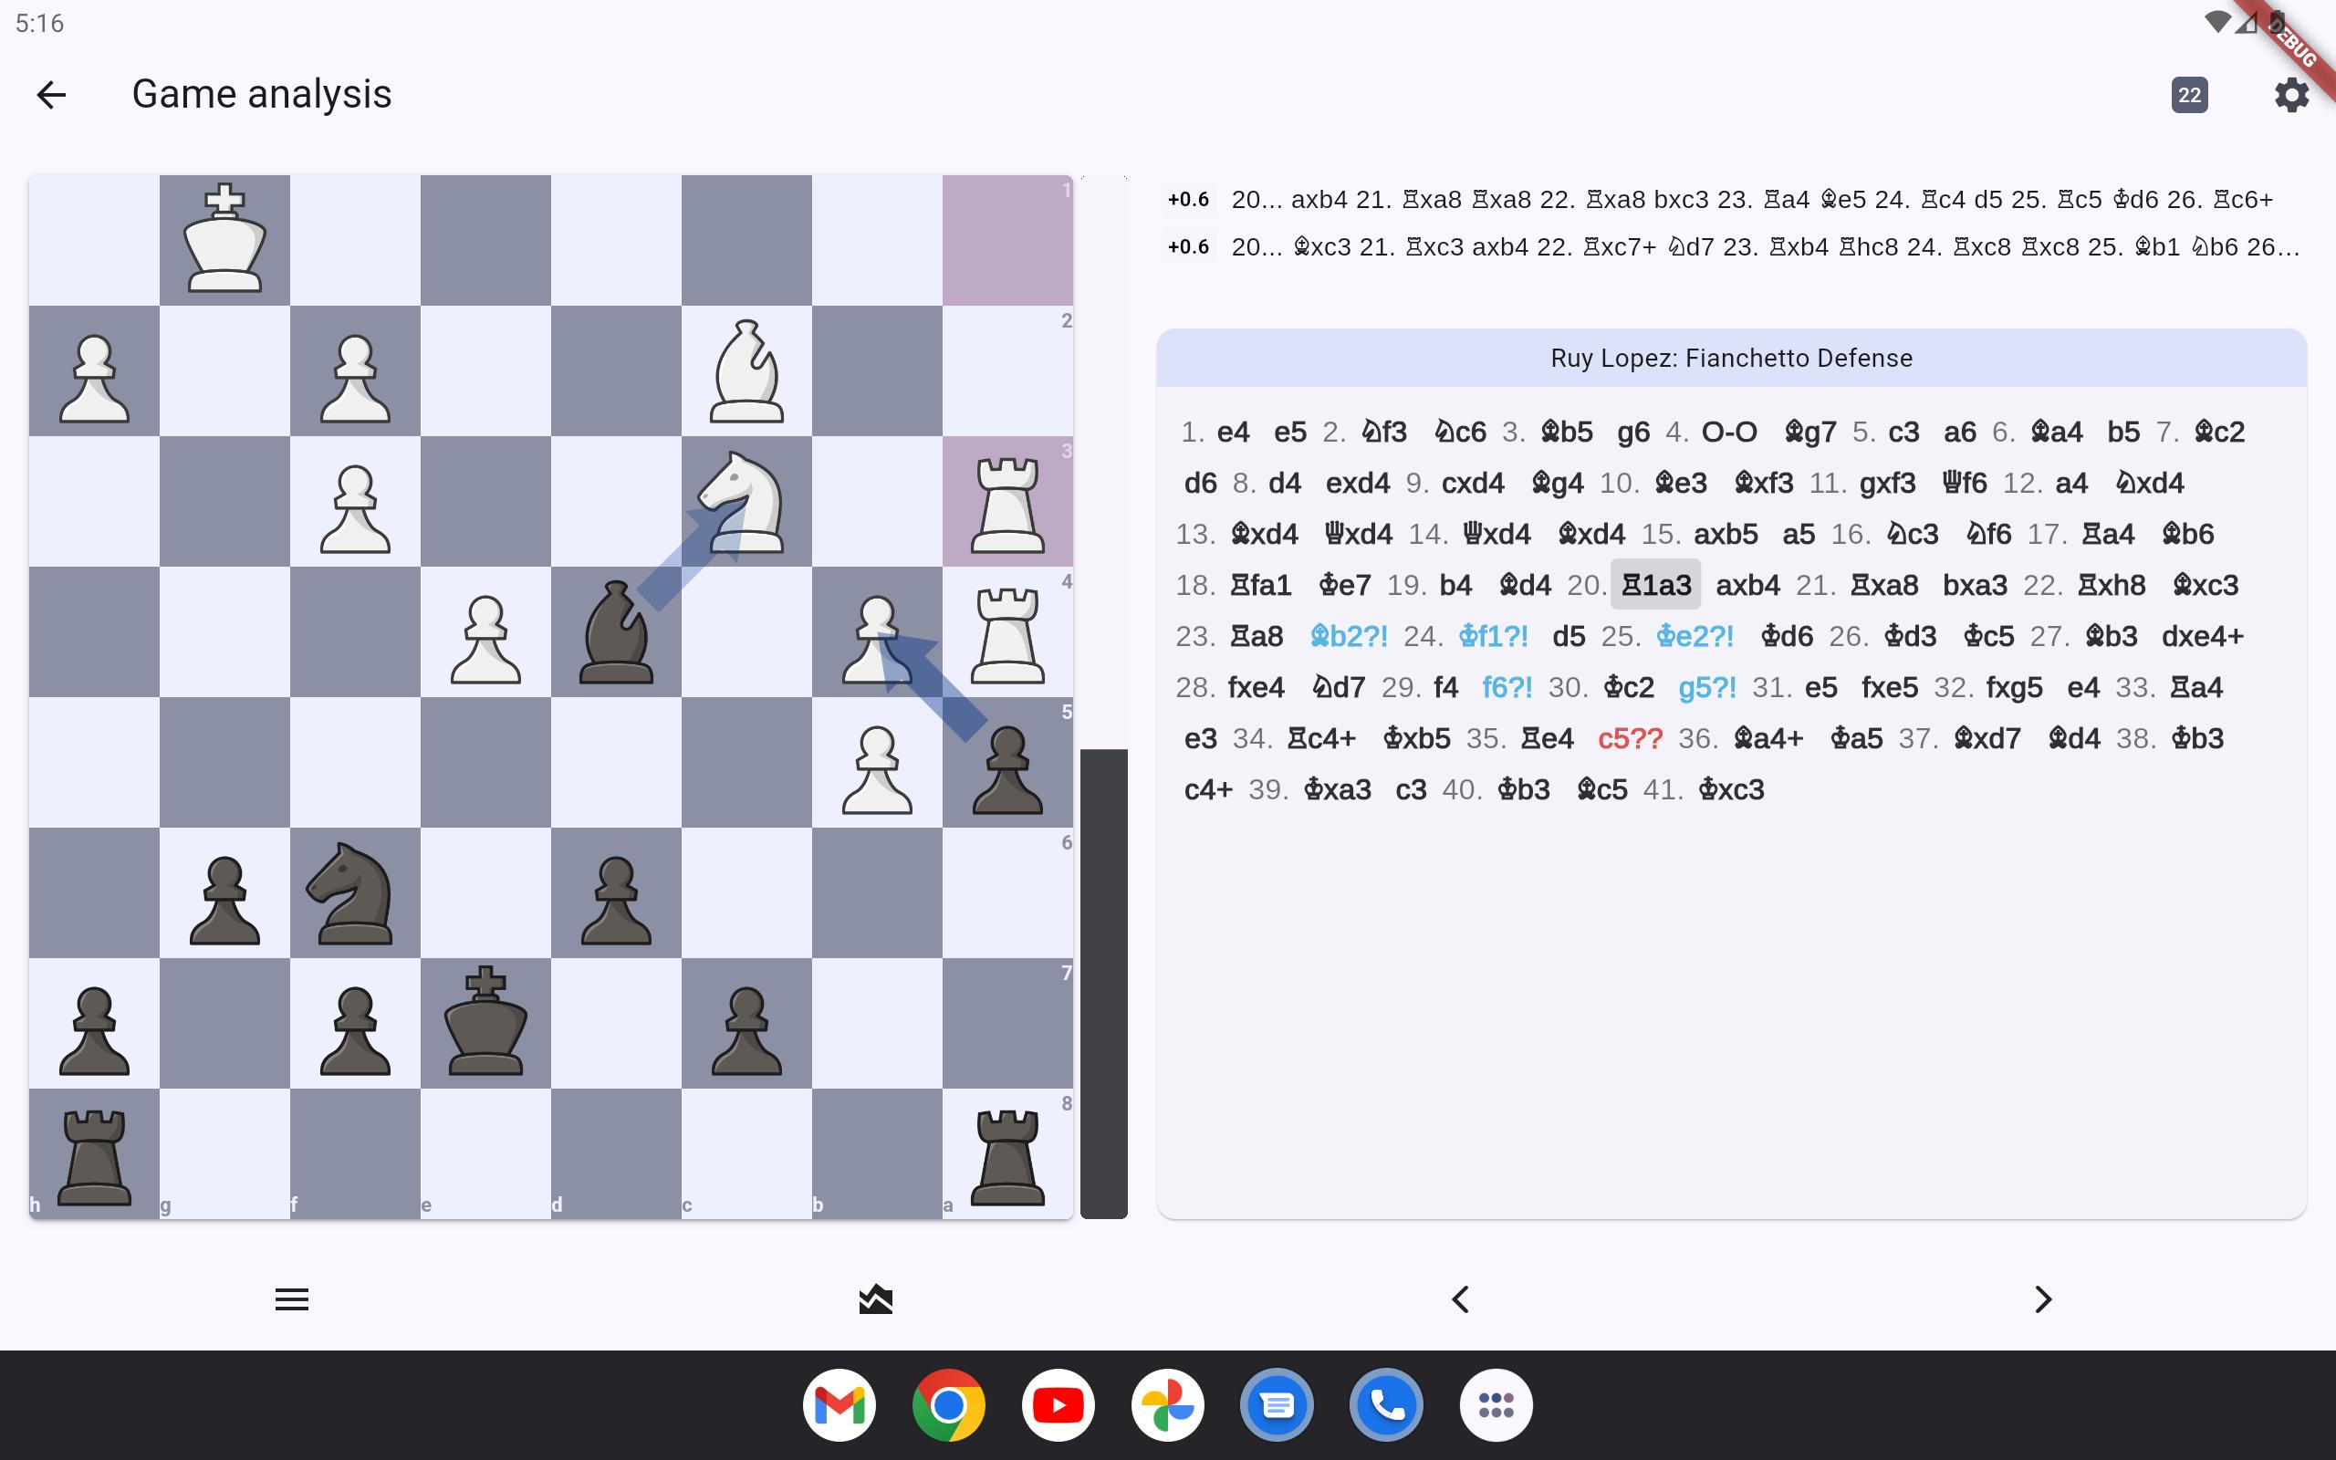Jump to move 39. Kxa3

pos(1337,790)
